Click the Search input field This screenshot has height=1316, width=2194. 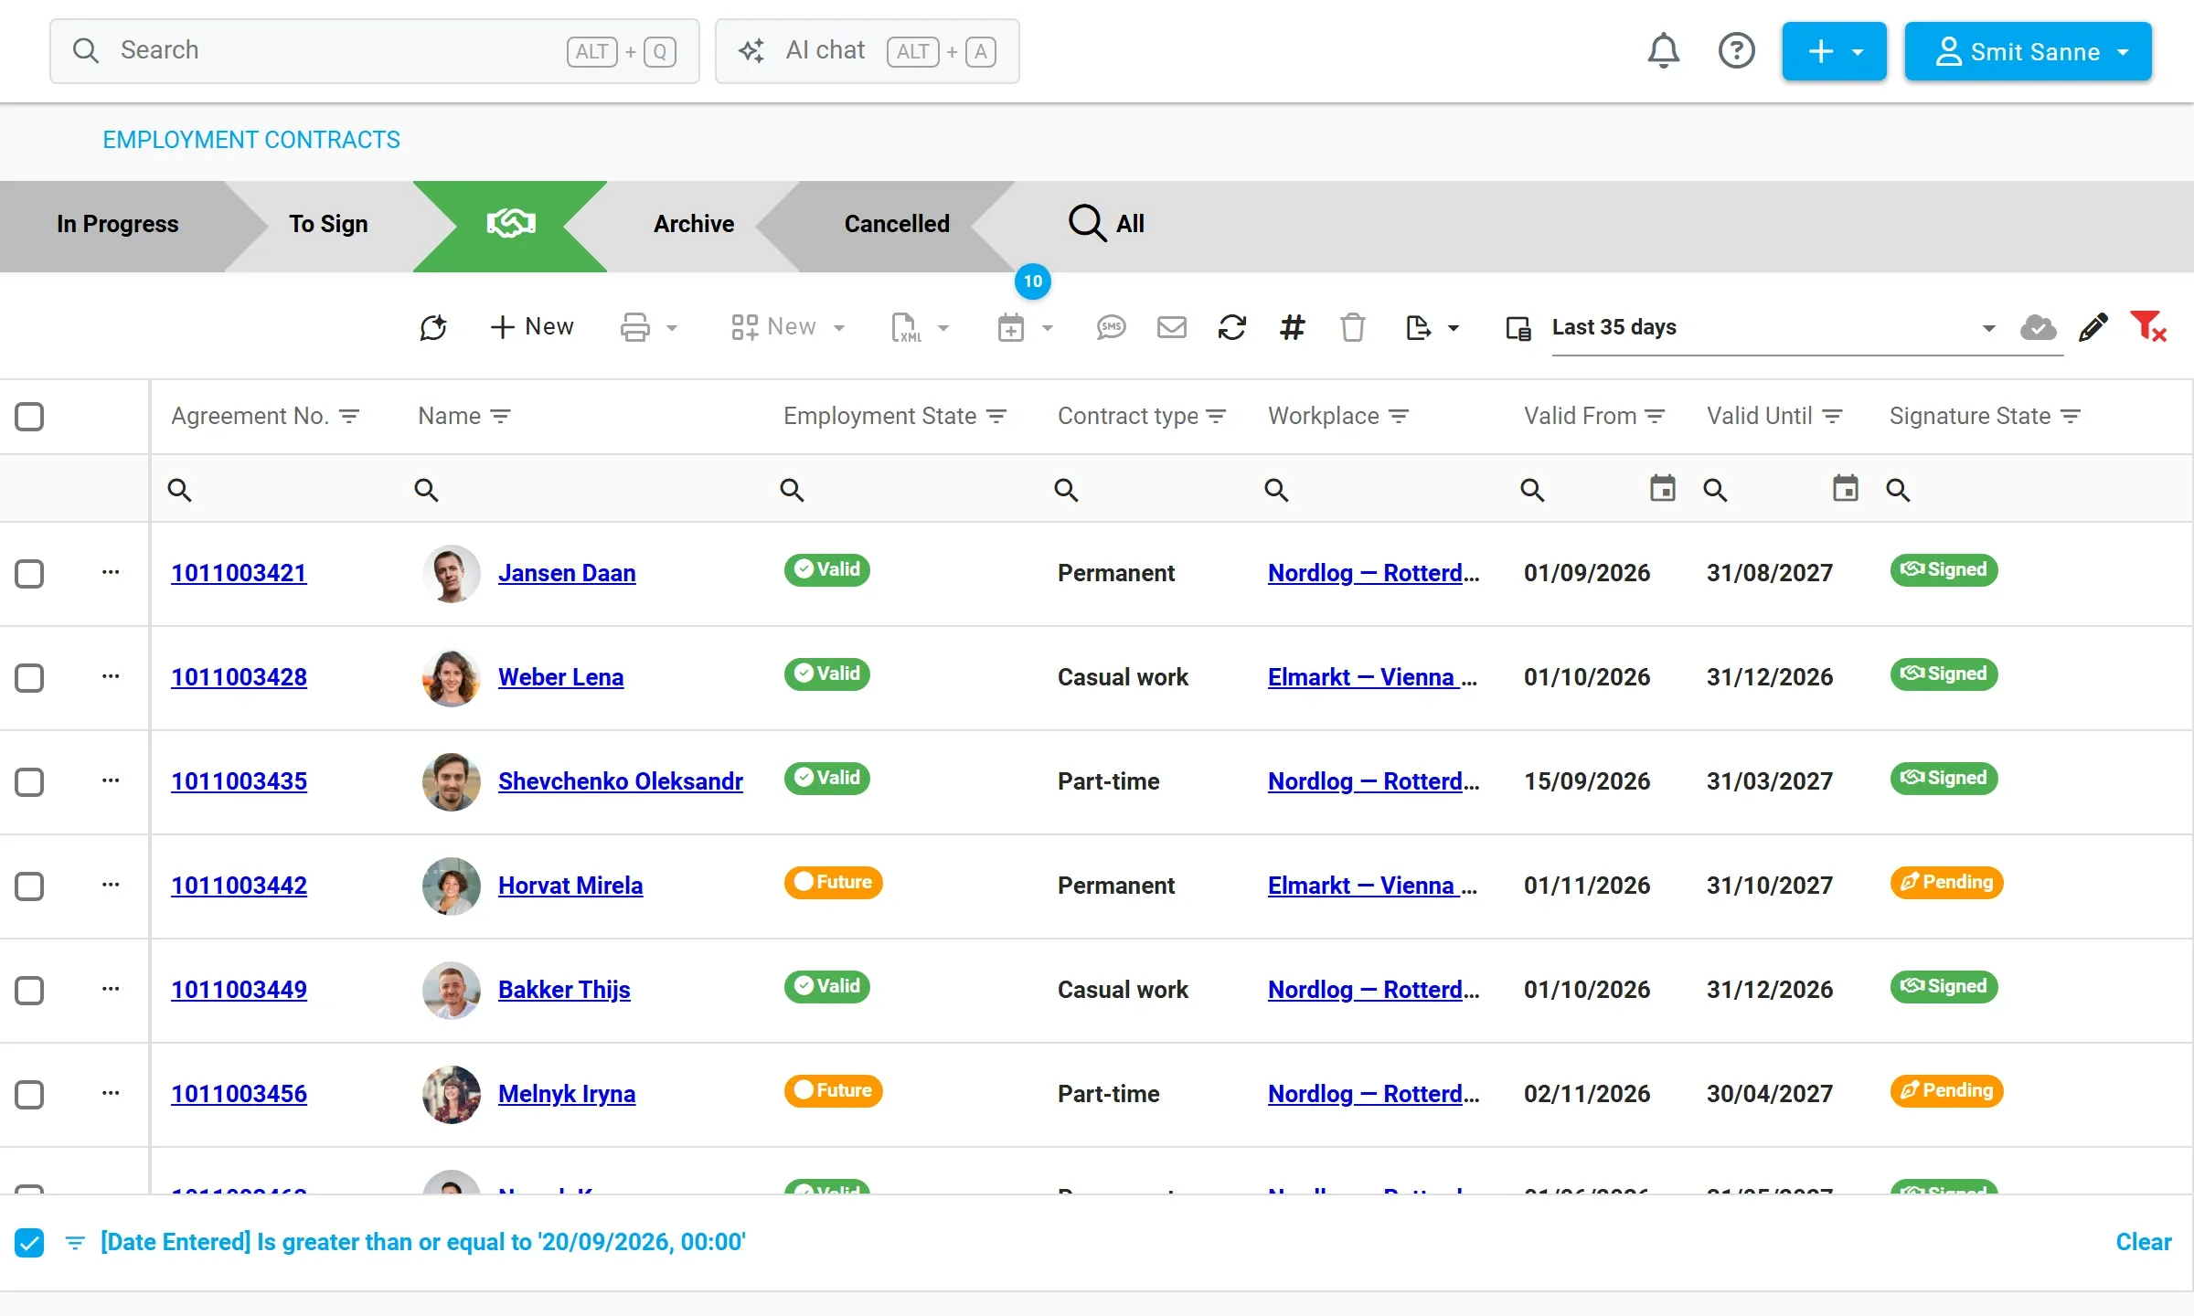point(375,51)
